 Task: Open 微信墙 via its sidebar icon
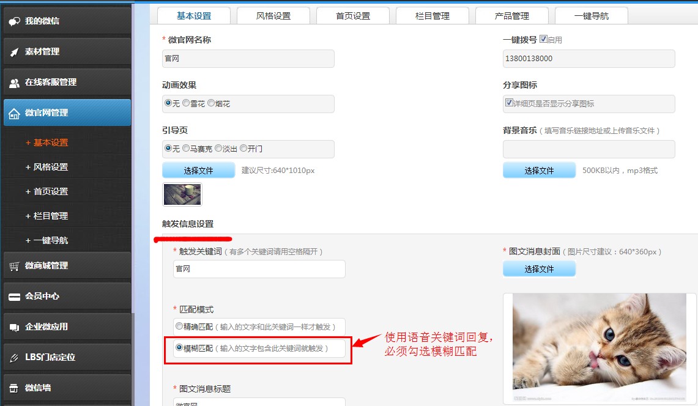point(14,388)
